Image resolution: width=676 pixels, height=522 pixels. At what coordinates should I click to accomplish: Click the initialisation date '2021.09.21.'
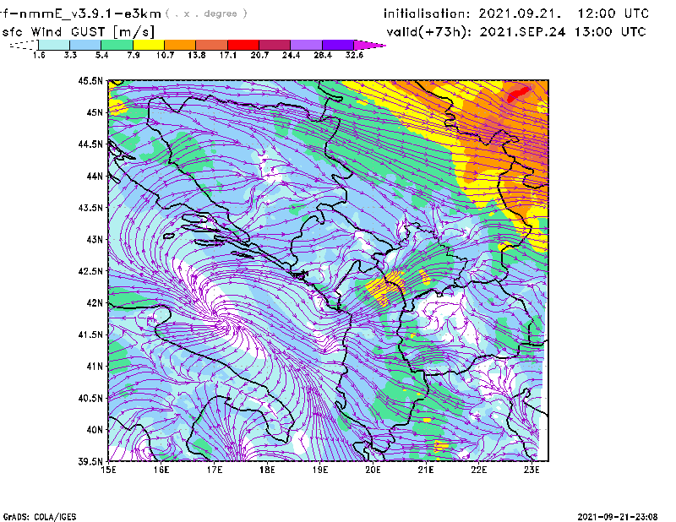point(520,14)
